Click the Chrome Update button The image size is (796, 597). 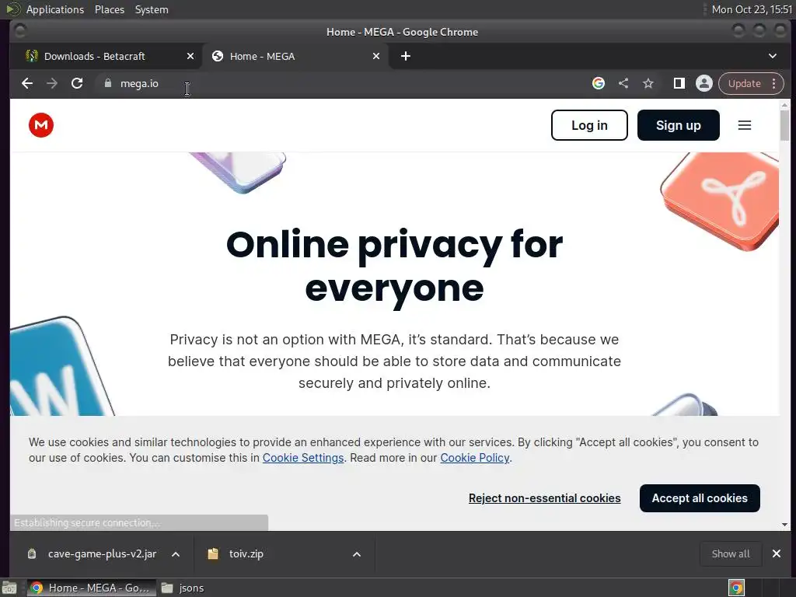(x=744, y=83)
